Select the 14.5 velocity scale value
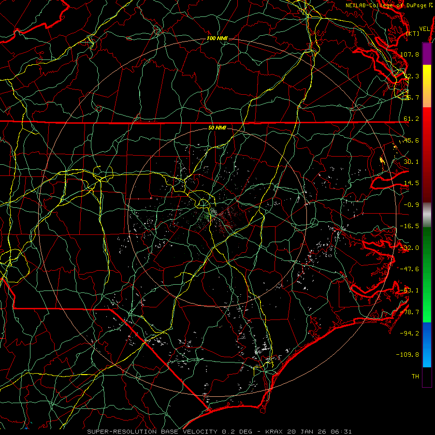The image size is (435, 435). (x=411, y=183)
